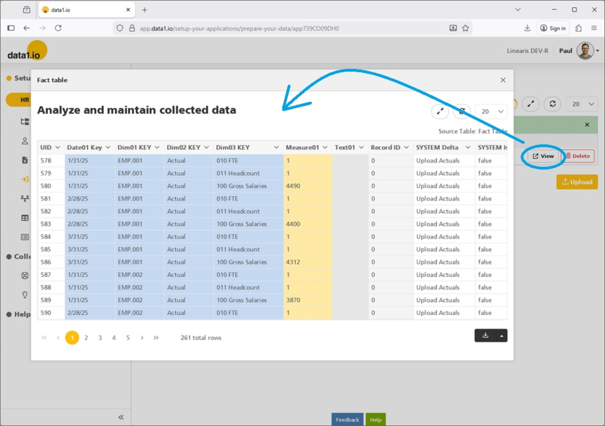Click the browser address bar URL
The width and height of the screenshot is (605, 426).
coord(239,28)
